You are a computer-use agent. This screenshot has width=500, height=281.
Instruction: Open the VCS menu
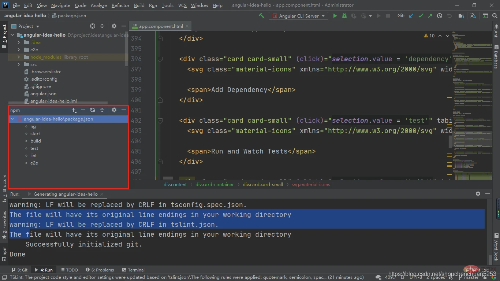click(182, 5)
